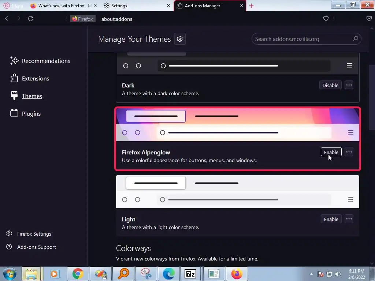The image size is (375, 281).
Task: Open the Windows Start button
Action: [10, 274]
